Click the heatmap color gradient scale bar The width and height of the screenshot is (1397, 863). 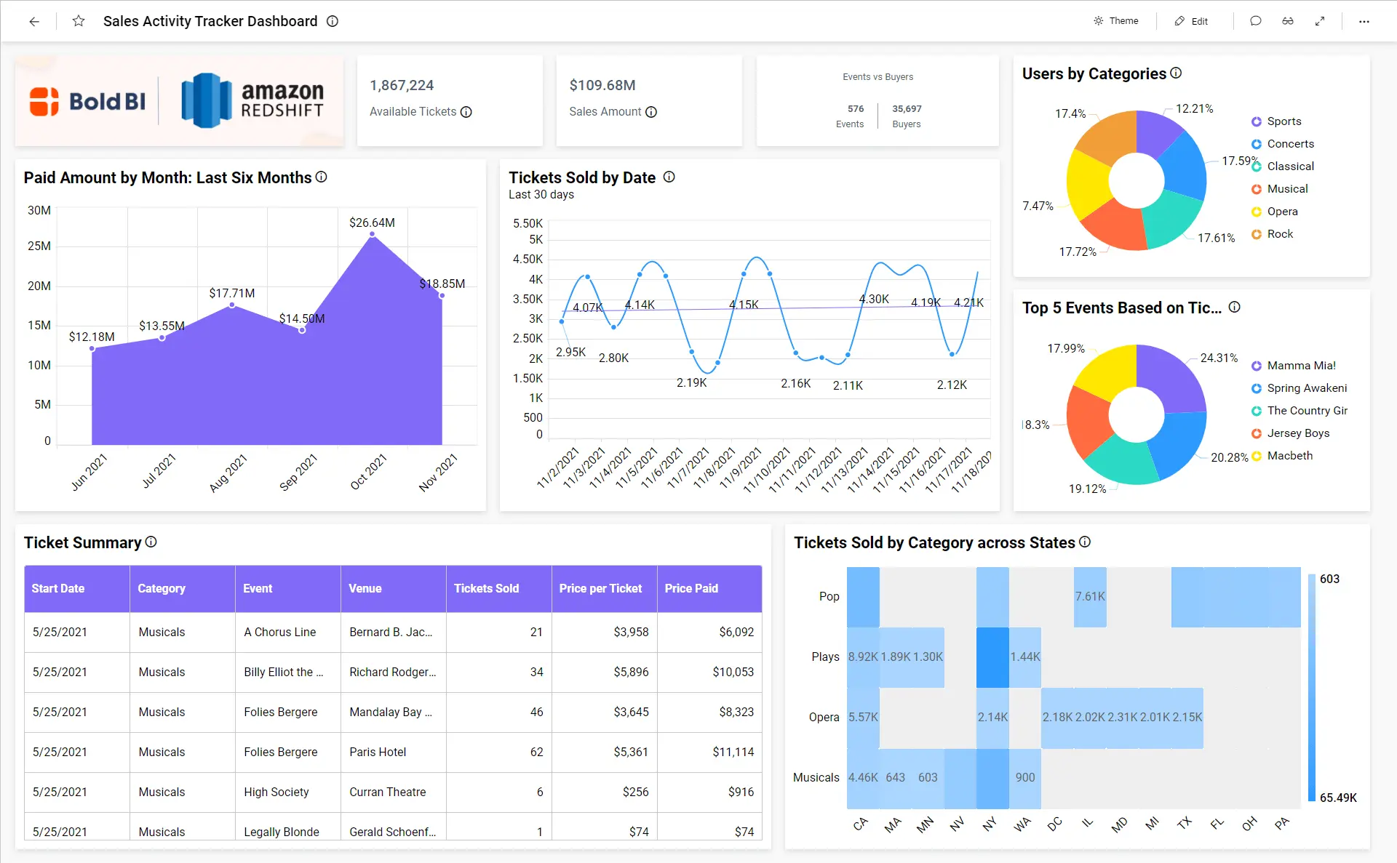tap(1311, 688)
